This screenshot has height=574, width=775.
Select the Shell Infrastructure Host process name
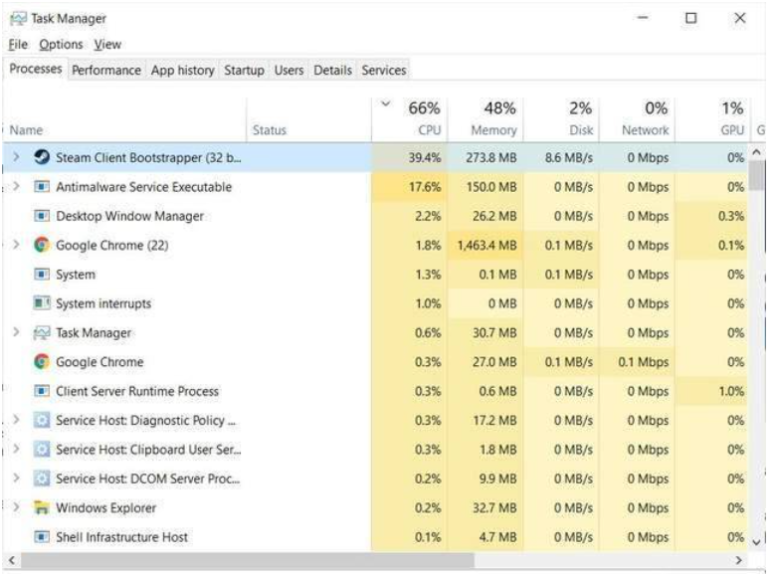click(x=121, y=537)
